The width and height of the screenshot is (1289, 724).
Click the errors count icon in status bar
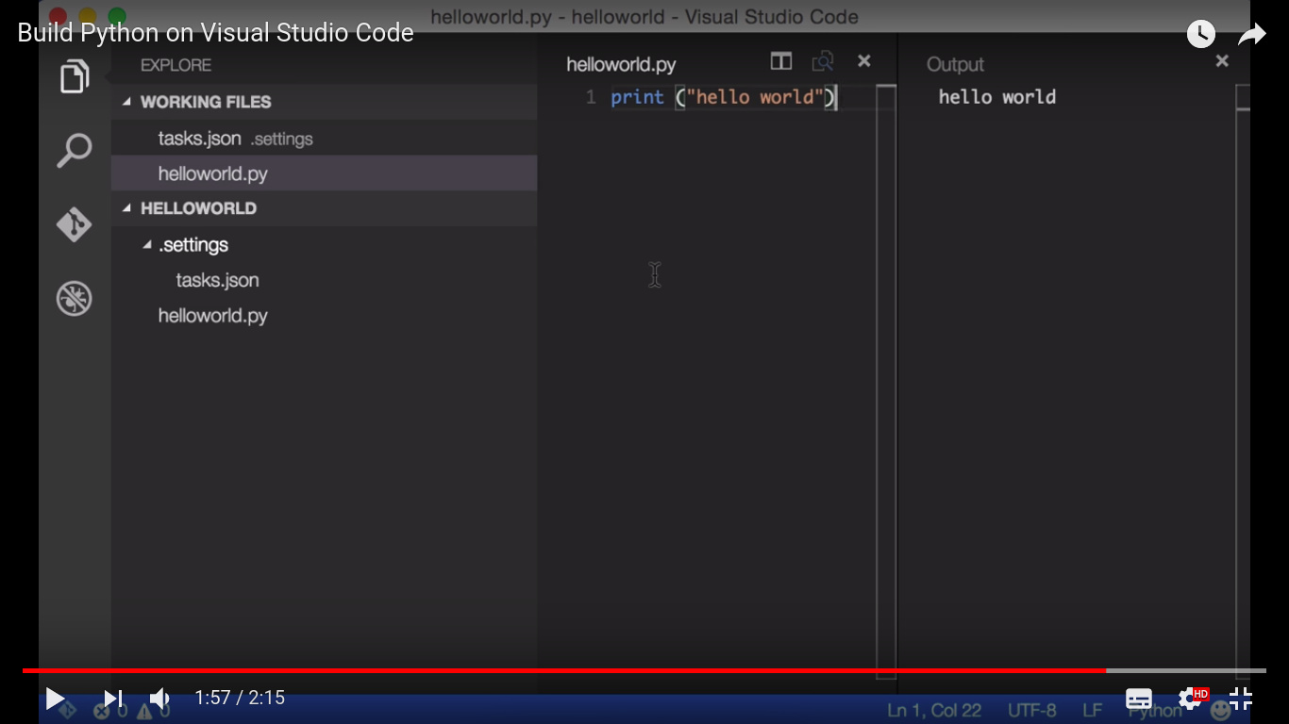pos(102,711)
